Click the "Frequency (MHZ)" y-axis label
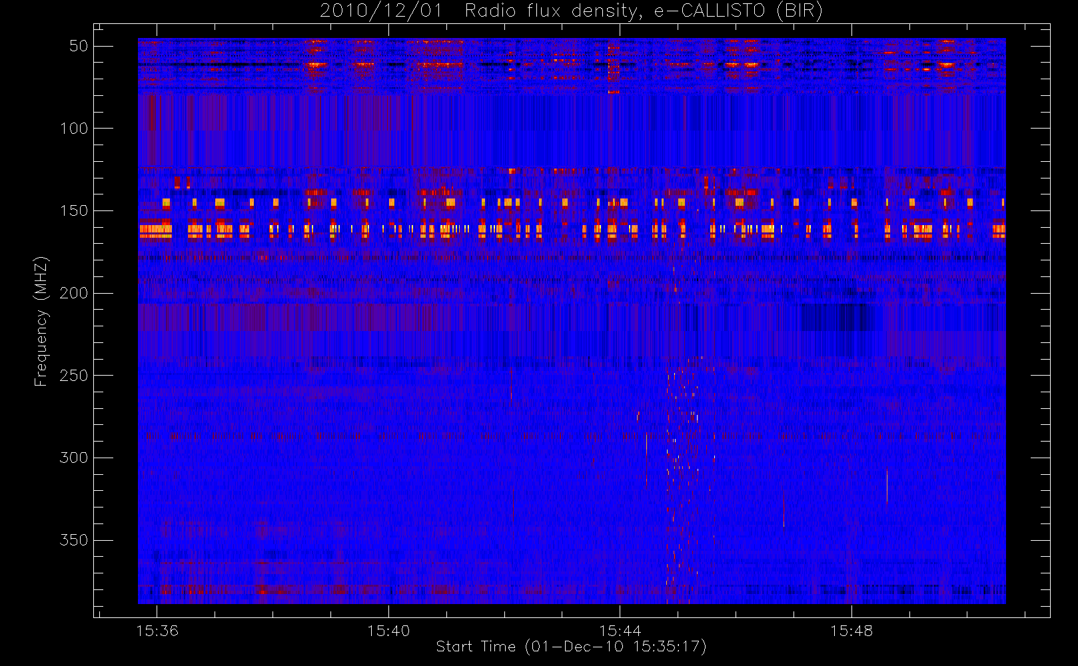 tap(41, 321)
